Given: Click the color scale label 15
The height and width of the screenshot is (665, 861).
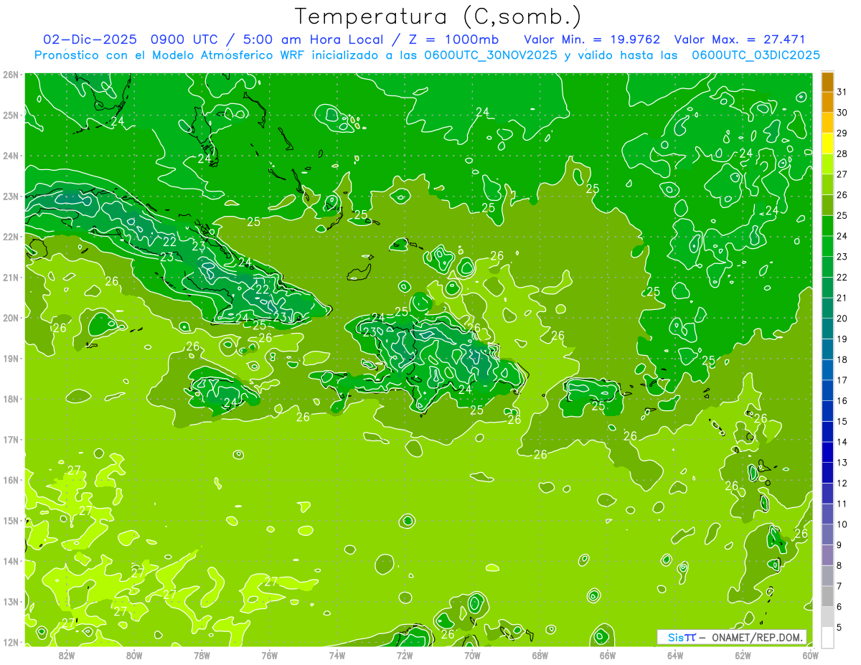Looking at the screenshot, I should [x=842, y=422].
